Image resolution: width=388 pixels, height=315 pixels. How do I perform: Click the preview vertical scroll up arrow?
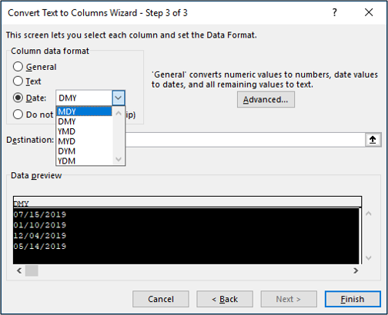point(369,214)
